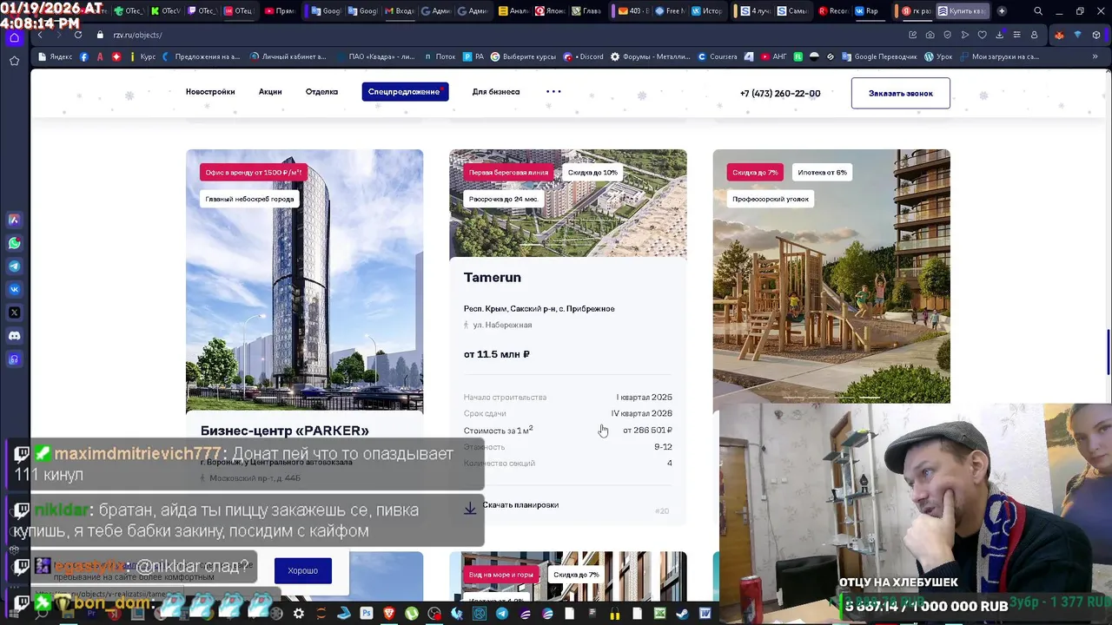Click the download arrow beside Скачать планировки
The height and width of the screenshot is (625, 1112).
click(470, 508)
